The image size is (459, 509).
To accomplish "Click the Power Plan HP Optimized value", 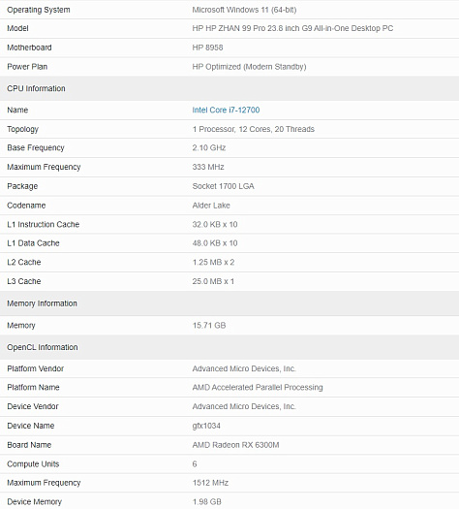I will pos(249,67).
